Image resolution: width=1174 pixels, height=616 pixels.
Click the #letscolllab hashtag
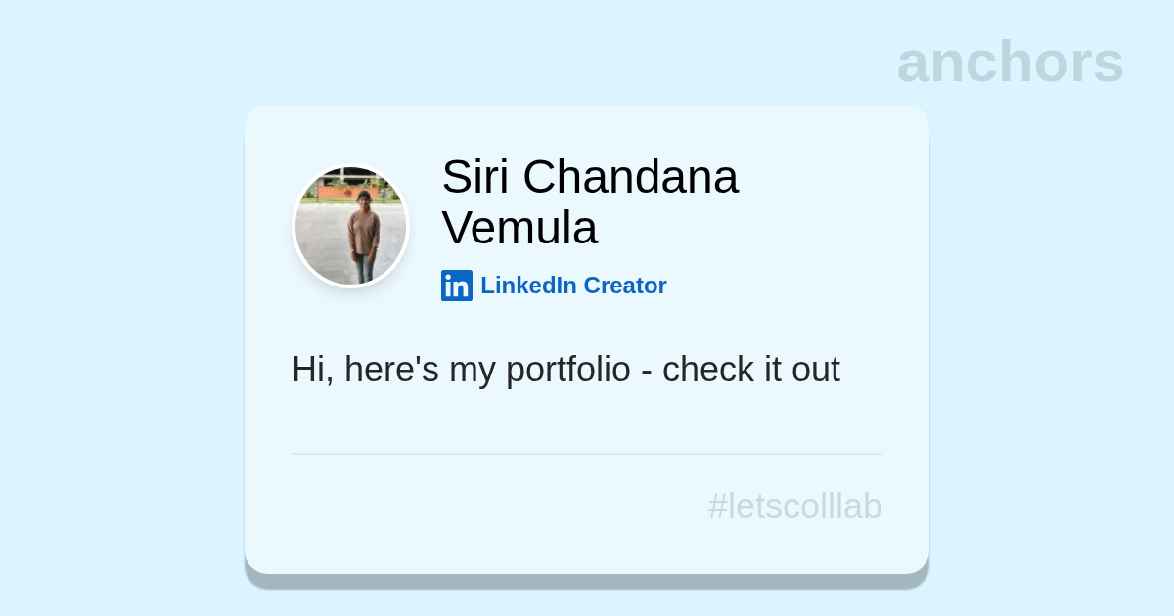[794, 506]
